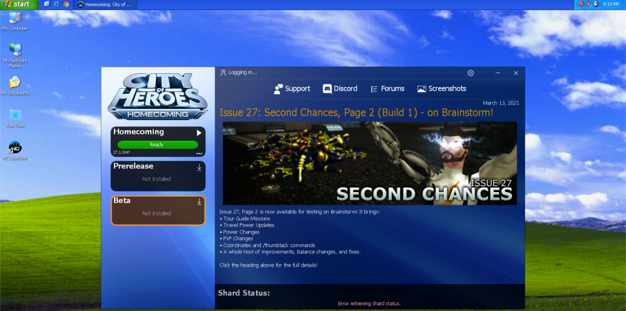Select version number 27.1.3847
Screen dimensions: 626x311
tap(121, 153)
